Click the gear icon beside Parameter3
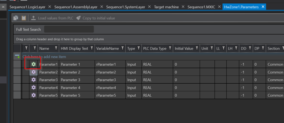284x123 pixels. point(33,80)
